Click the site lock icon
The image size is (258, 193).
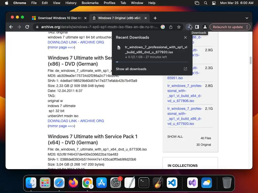[37, 27]
